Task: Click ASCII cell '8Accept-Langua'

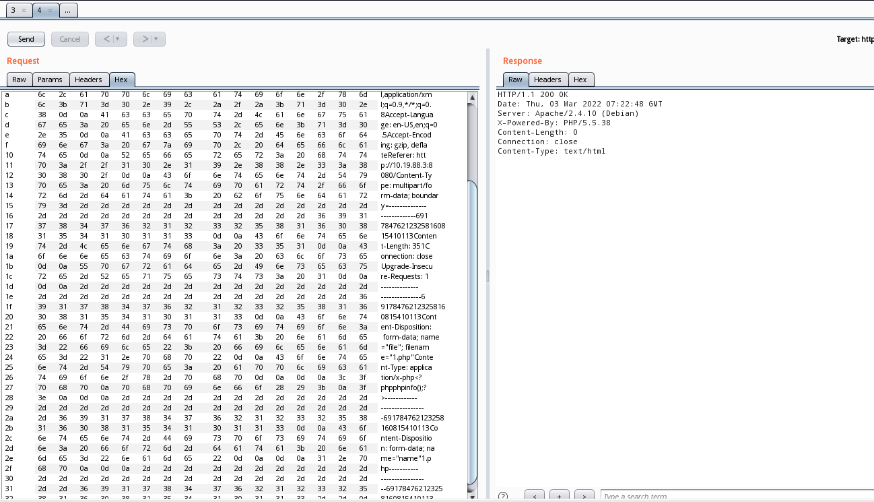Action: (x=405, y=115)
